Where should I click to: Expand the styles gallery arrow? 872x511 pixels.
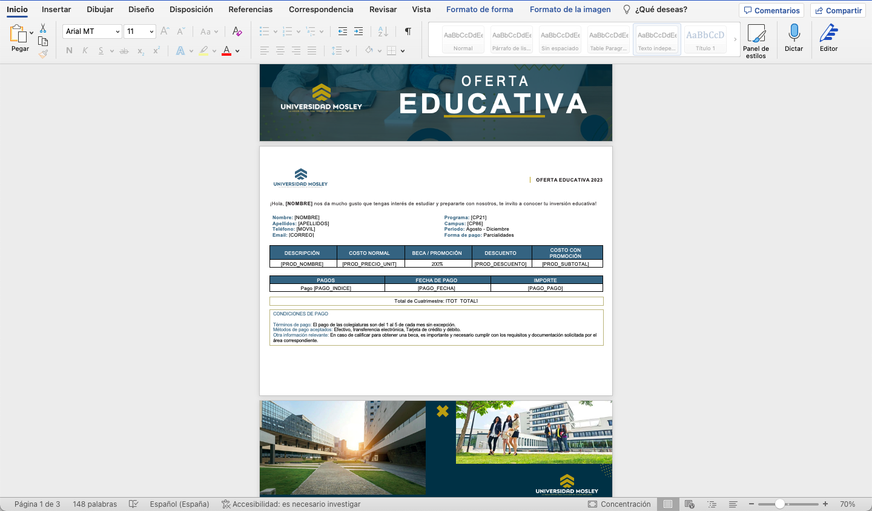[x=735, y=39]
